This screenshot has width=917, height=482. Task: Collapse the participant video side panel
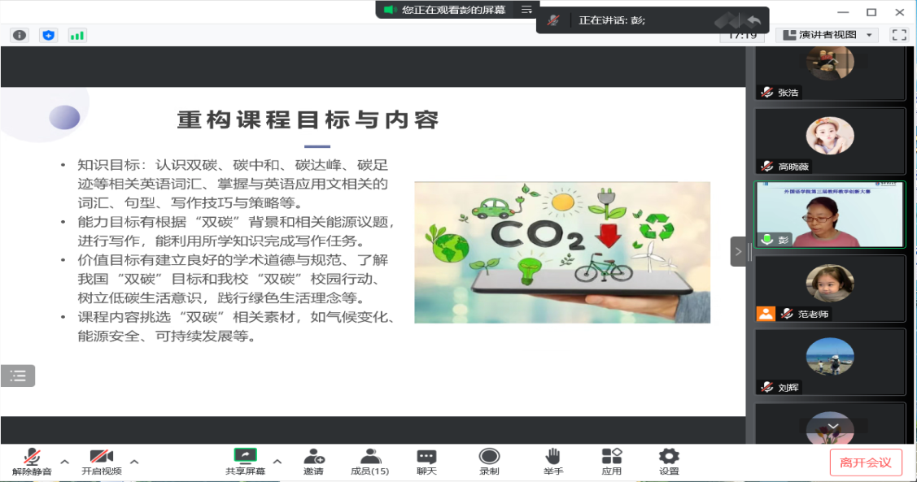point(738,252)
